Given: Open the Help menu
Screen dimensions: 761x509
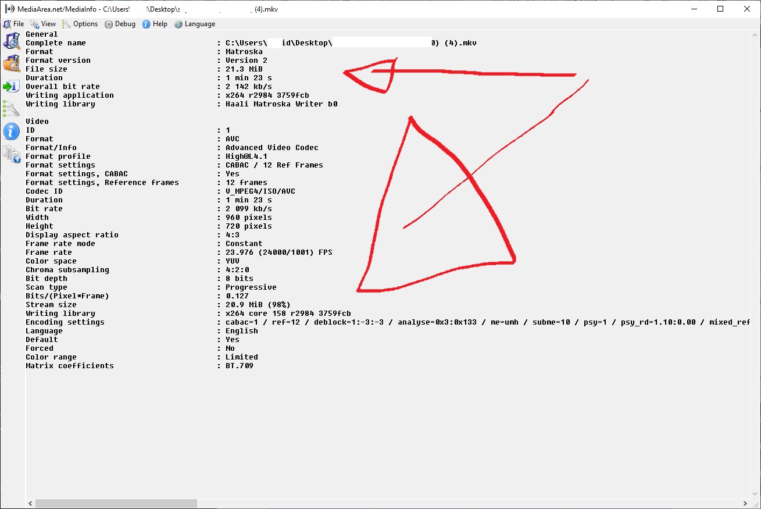Looking at the screenshot, I should point(155,24).
